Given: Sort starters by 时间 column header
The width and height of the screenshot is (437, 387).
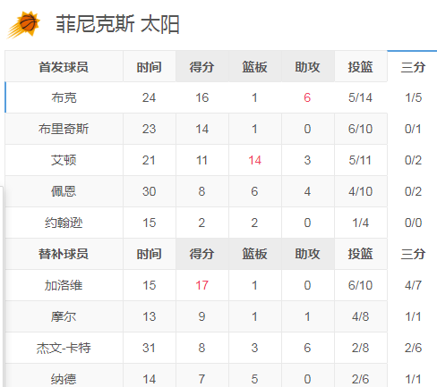Looking at the screenshot, I should click(150, 67).
